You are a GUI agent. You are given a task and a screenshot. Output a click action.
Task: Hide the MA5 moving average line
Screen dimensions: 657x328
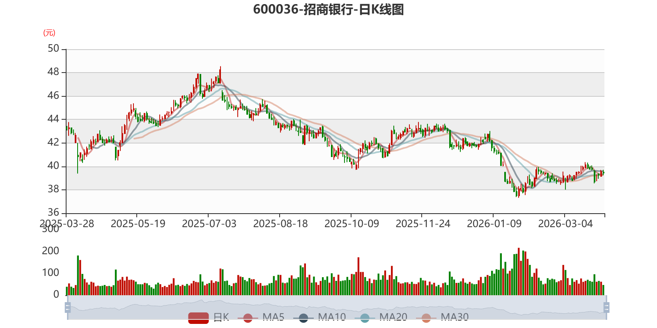click(x=261, y=317)
